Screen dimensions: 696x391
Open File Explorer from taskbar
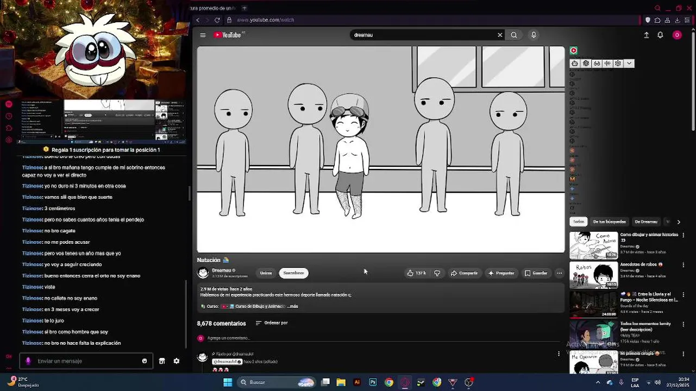[341, 382]
